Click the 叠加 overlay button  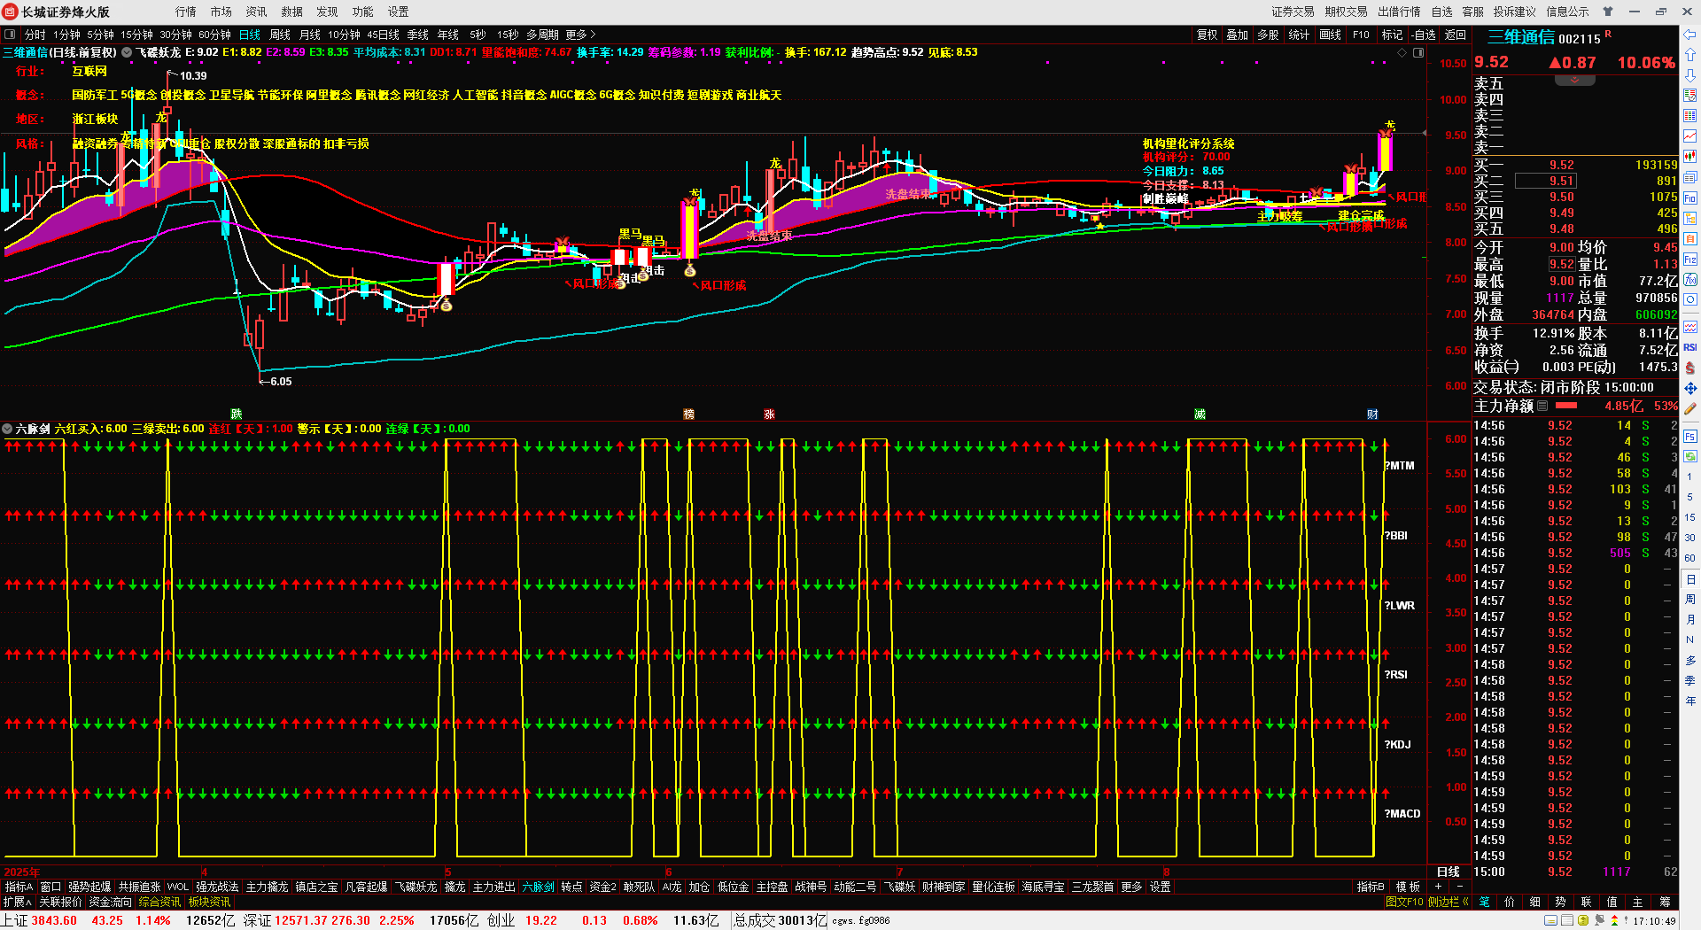pyautogui.click(x=1237, y=35)
